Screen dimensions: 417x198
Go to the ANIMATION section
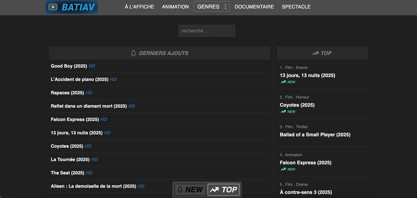175,7
